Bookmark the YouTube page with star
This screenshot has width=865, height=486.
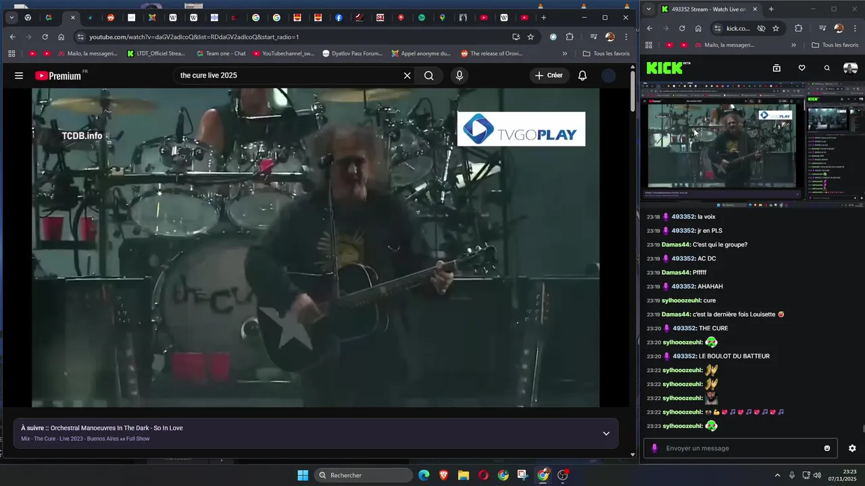tap(530, 37)
